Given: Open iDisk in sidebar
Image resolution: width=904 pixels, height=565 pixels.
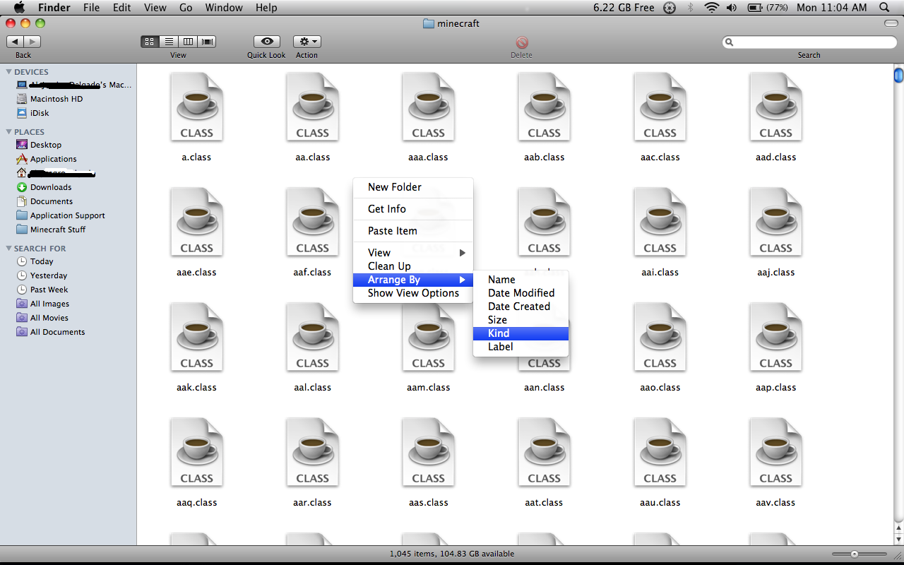Looking at the screenshot, I should 40,113.
